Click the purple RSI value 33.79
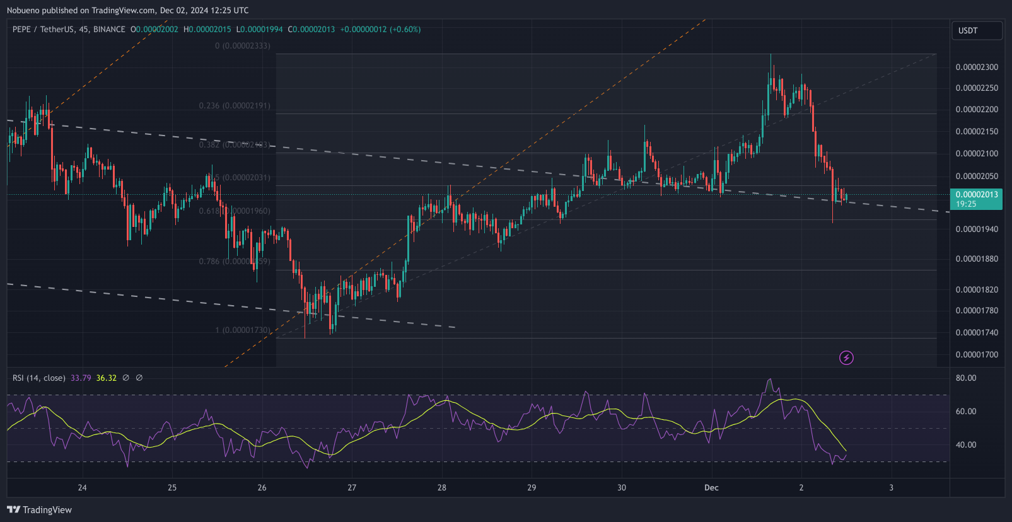 pyautogui.click(x=81, y=378)
